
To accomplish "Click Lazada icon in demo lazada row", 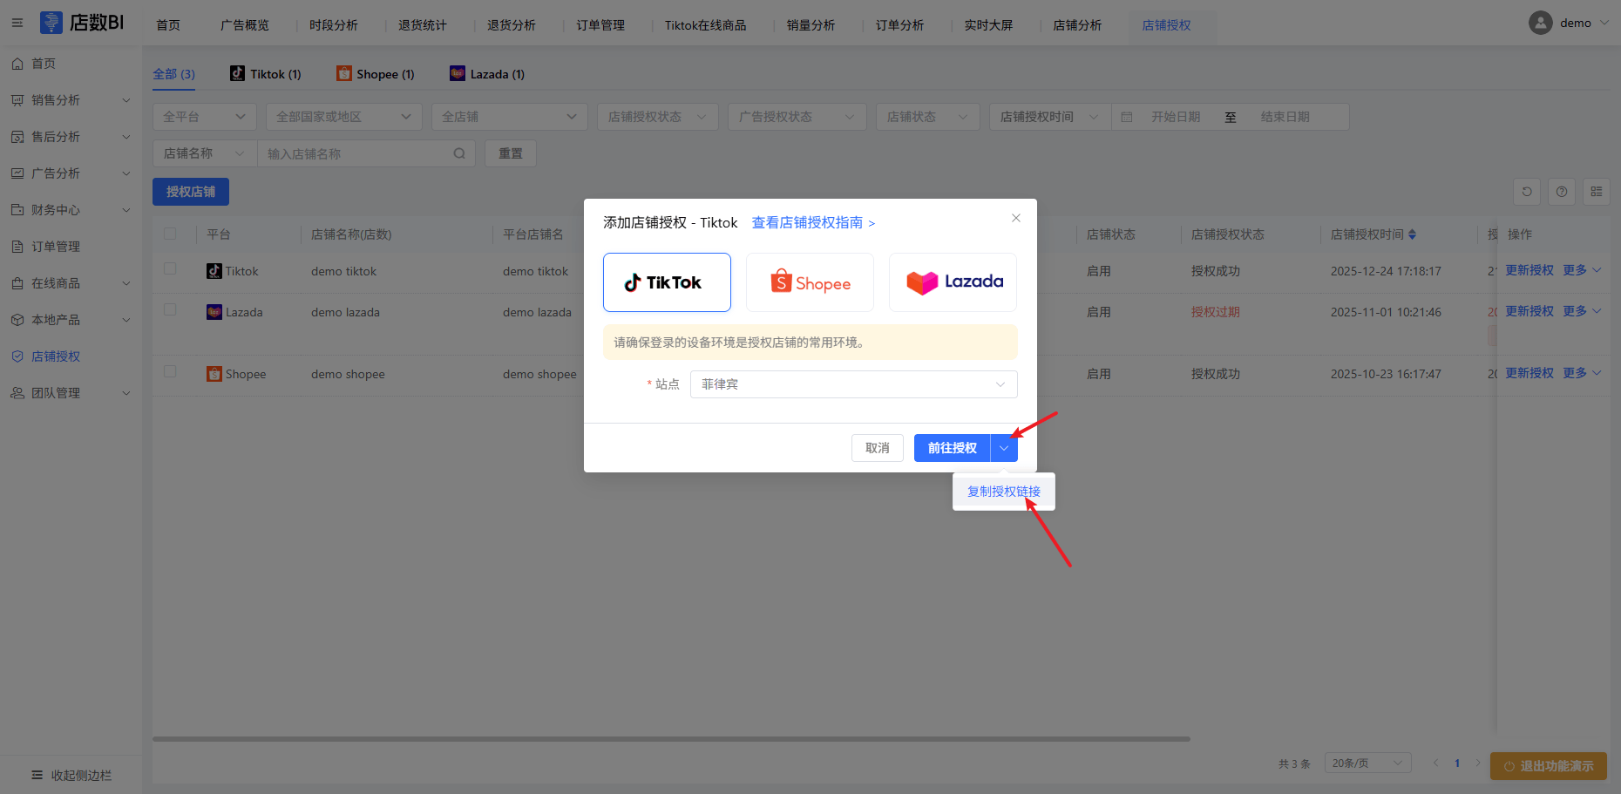I will click(214, 312).
